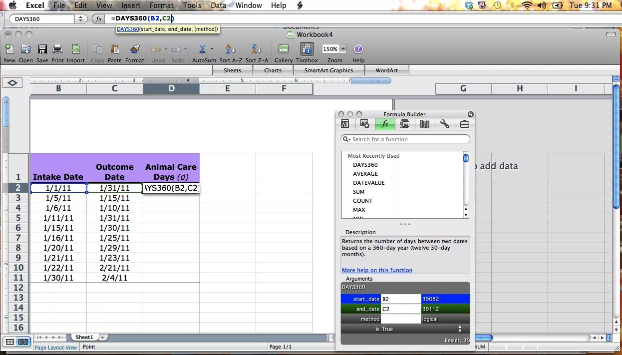Open the 'is True' method popup
Image resolution: width=622 pixels, height=355 pixels.
coord(405,329)
